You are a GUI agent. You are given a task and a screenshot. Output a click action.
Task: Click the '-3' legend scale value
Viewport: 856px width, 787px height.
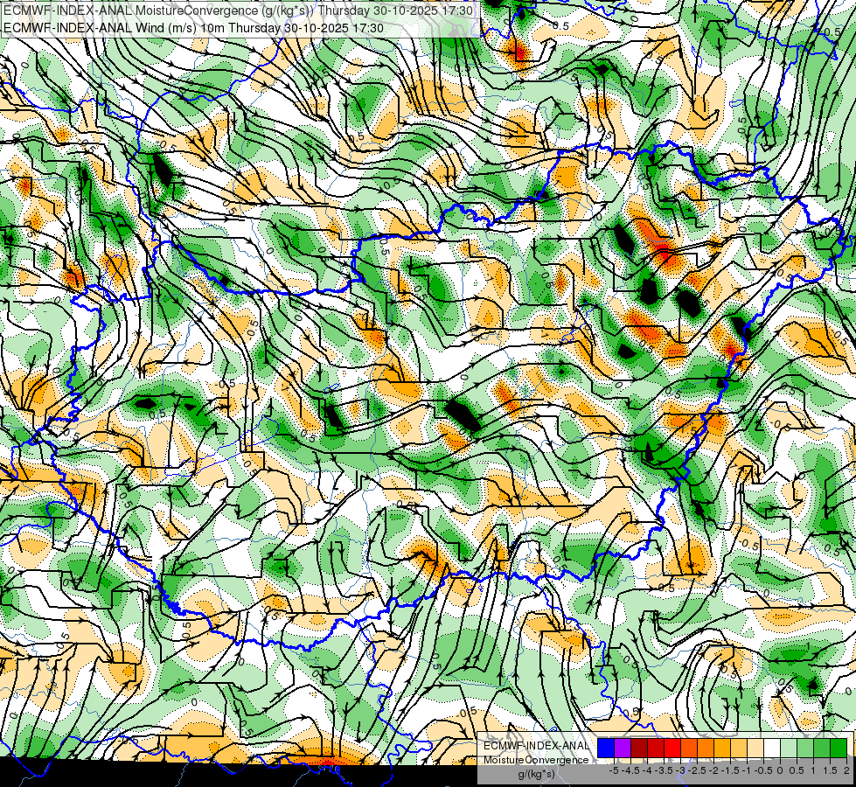click(681, 770)
